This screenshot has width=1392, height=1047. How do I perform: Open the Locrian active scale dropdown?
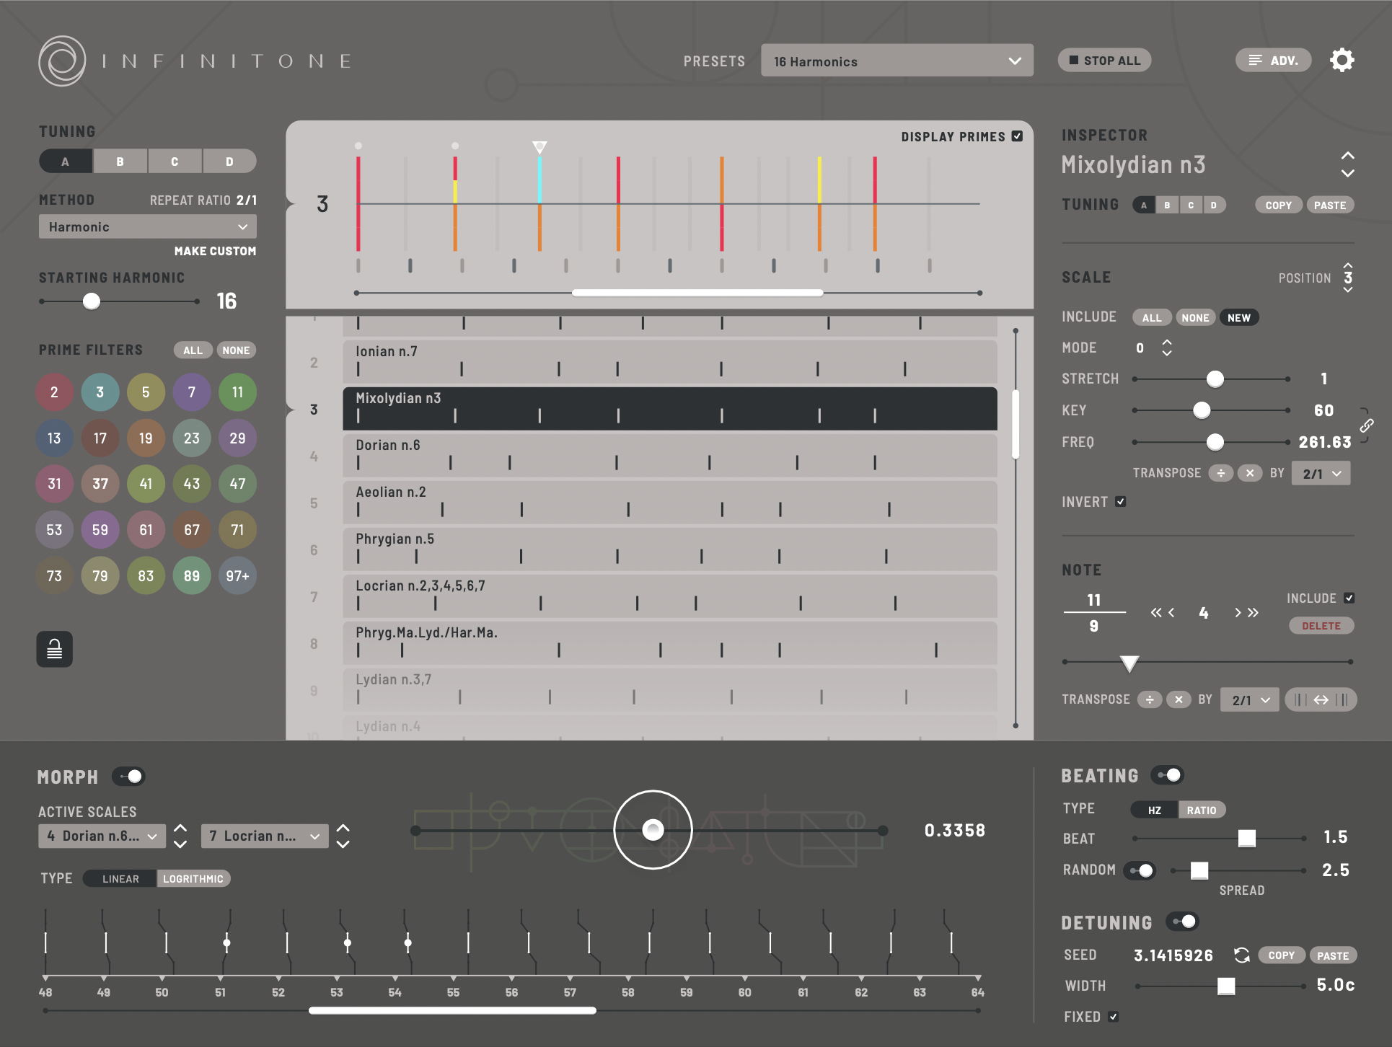click(264, 836)
